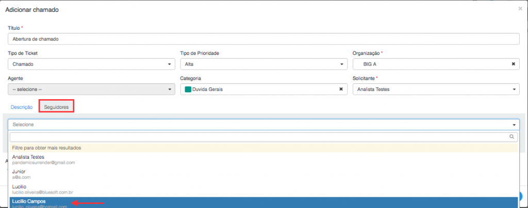Close the Adicionar chamado dialog
The height and width of the screenshot is (208, 528).
[520, 9]
